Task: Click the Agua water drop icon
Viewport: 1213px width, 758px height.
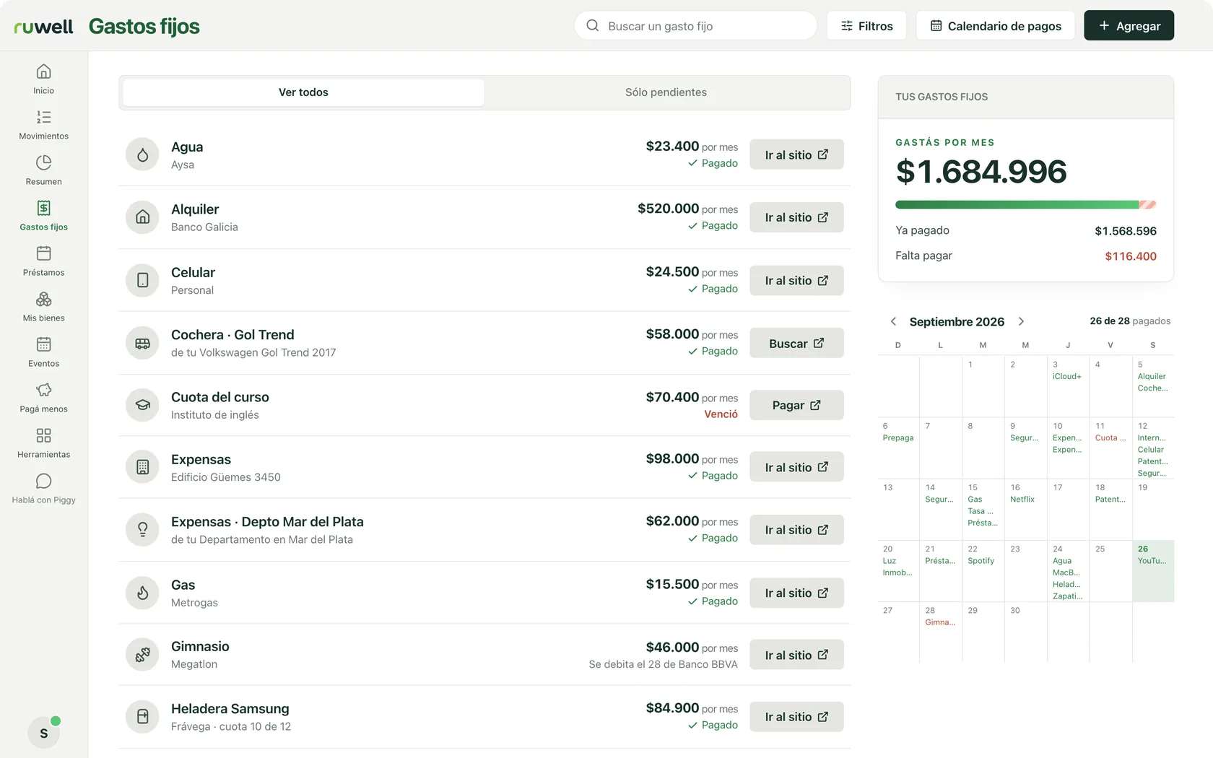Action: click(142, 154)
